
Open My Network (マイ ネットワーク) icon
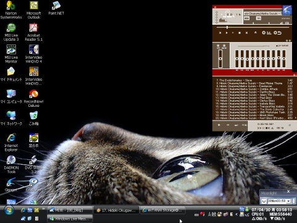click(11, 118)
